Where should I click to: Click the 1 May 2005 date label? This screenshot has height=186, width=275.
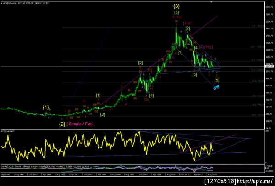(x=115, y=175)
